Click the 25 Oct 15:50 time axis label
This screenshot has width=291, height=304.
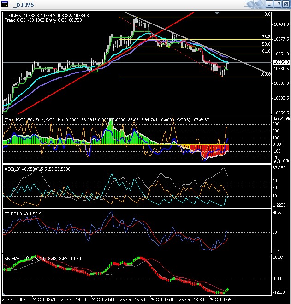132,299
